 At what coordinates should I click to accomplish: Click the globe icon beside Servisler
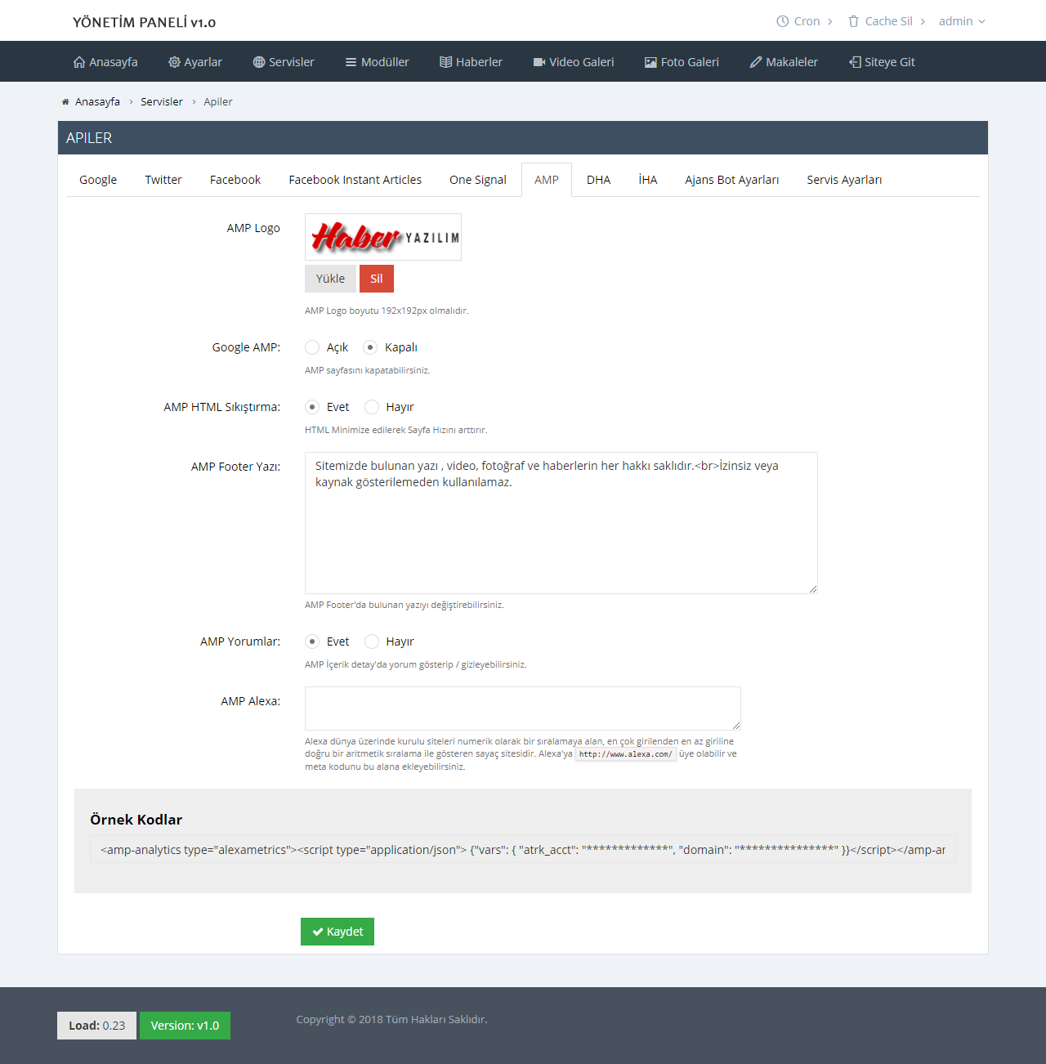coord(259,62)
